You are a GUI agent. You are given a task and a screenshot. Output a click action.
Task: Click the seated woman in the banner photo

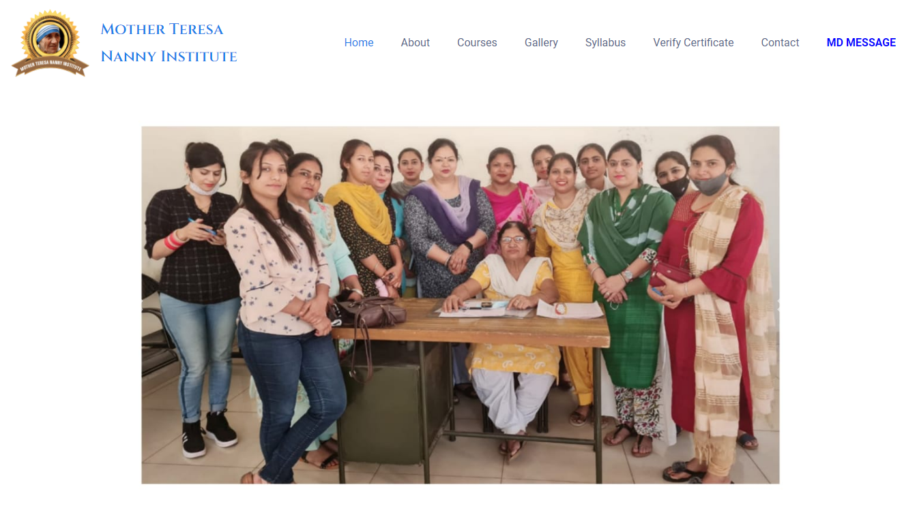click(x=512, y=334)
